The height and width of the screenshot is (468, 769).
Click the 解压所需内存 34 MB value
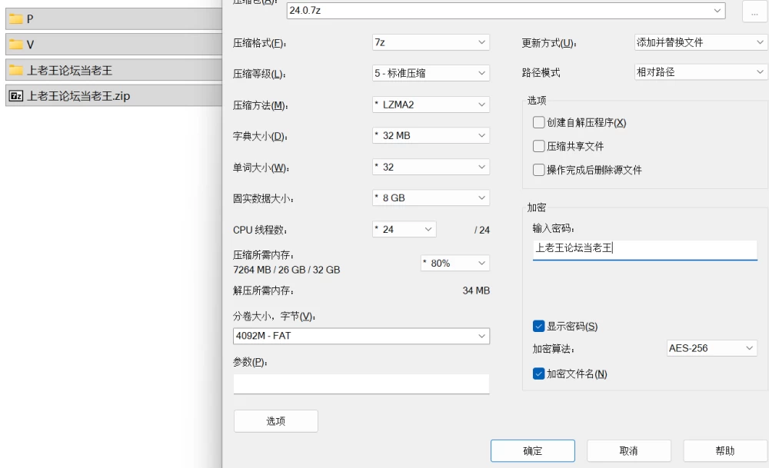coord(476,290)
